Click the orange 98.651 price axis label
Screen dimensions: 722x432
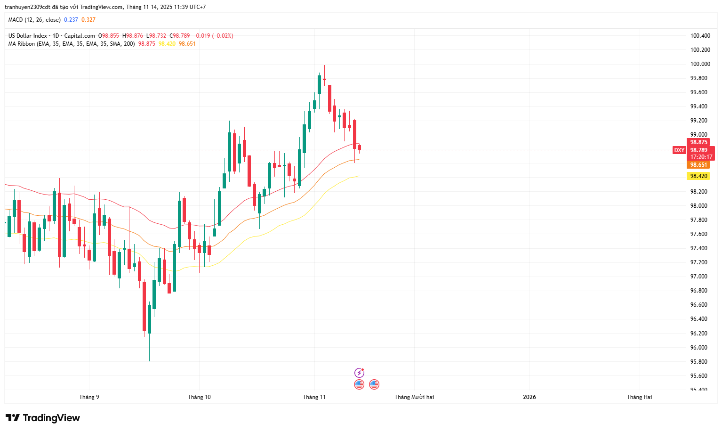coord(698,165)
